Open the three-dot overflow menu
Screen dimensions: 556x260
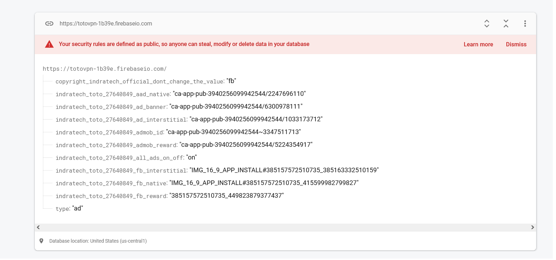525,24
